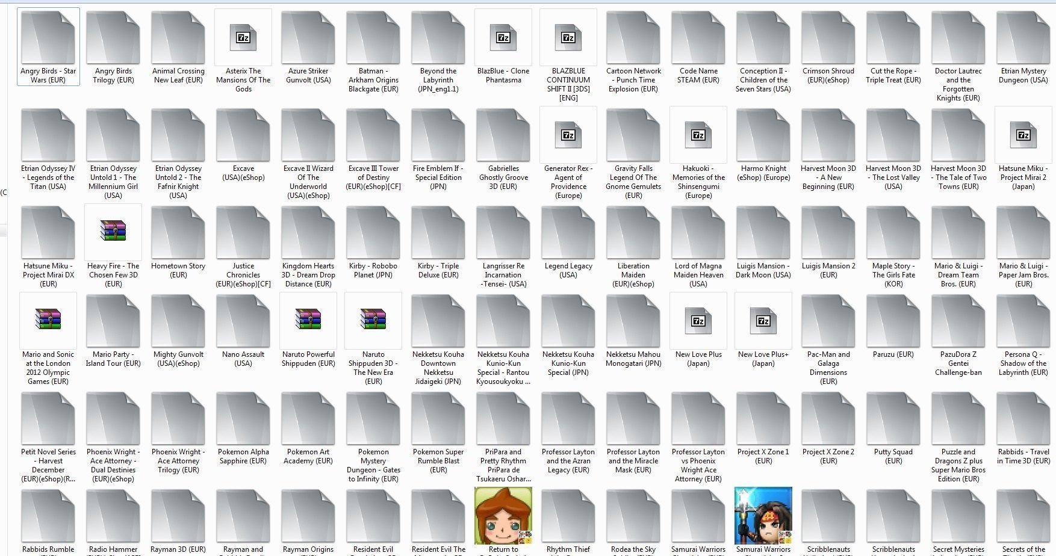Click the Pokemon Alpha Sapphire (EUR) file icon
The height and width of the screenshot is (556, 1056).
(x=243, y=418)
